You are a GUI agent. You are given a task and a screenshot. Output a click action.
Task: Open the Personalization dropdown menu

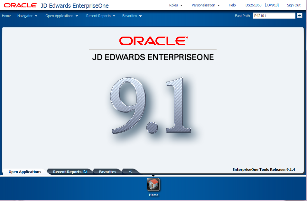tap(206, 5)
